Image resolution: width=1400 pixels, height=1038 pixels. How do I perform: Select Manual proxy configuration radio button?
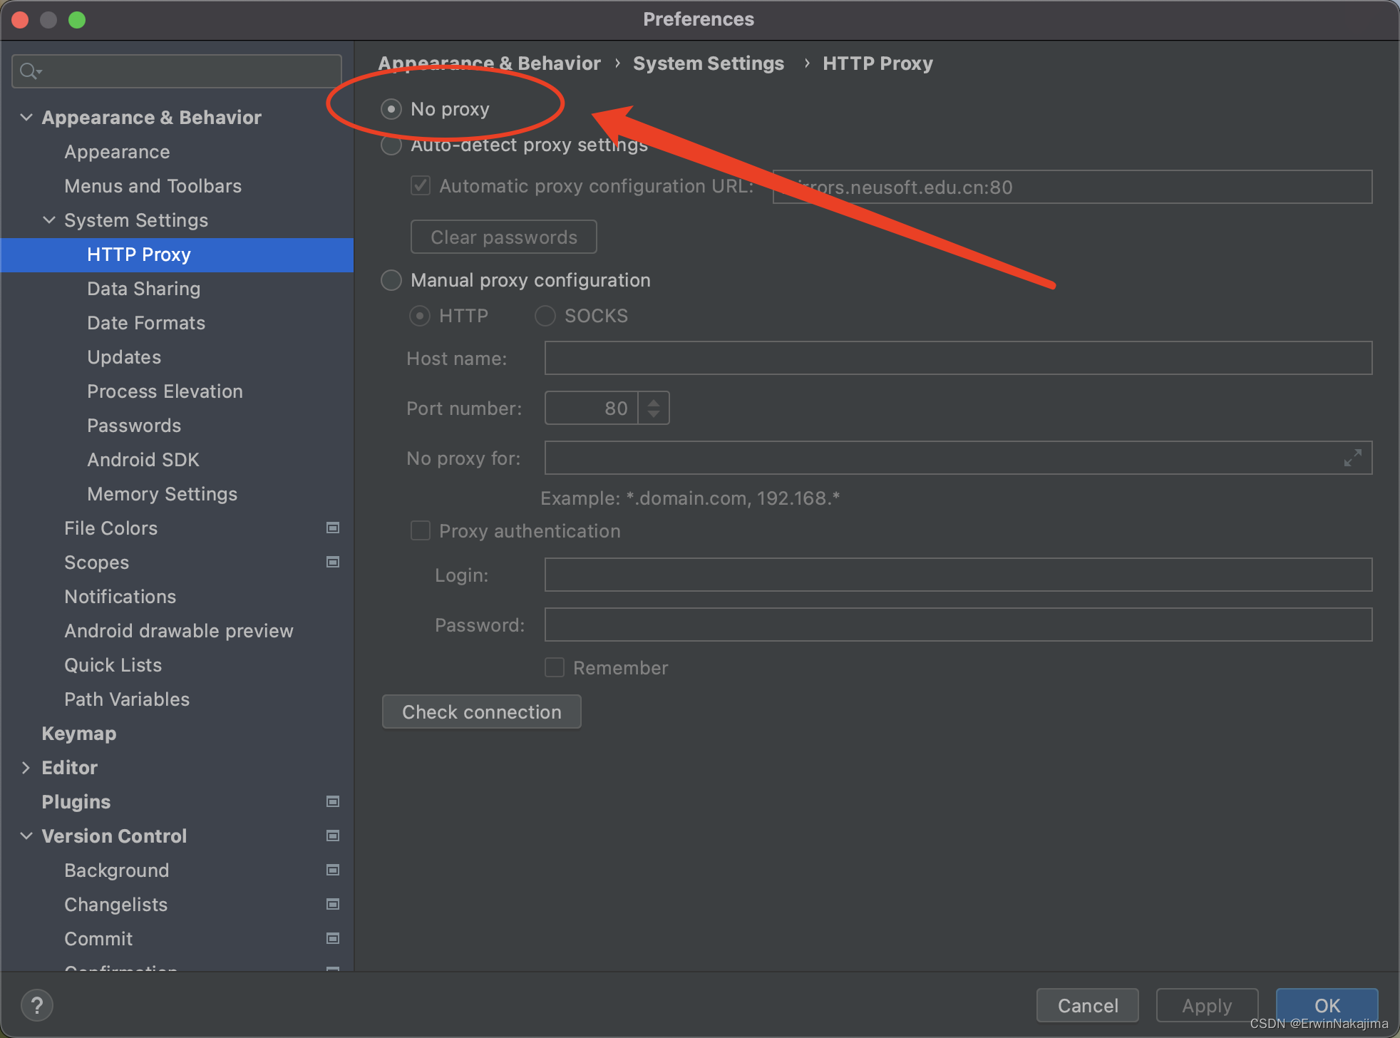click(x=391, y=280)
